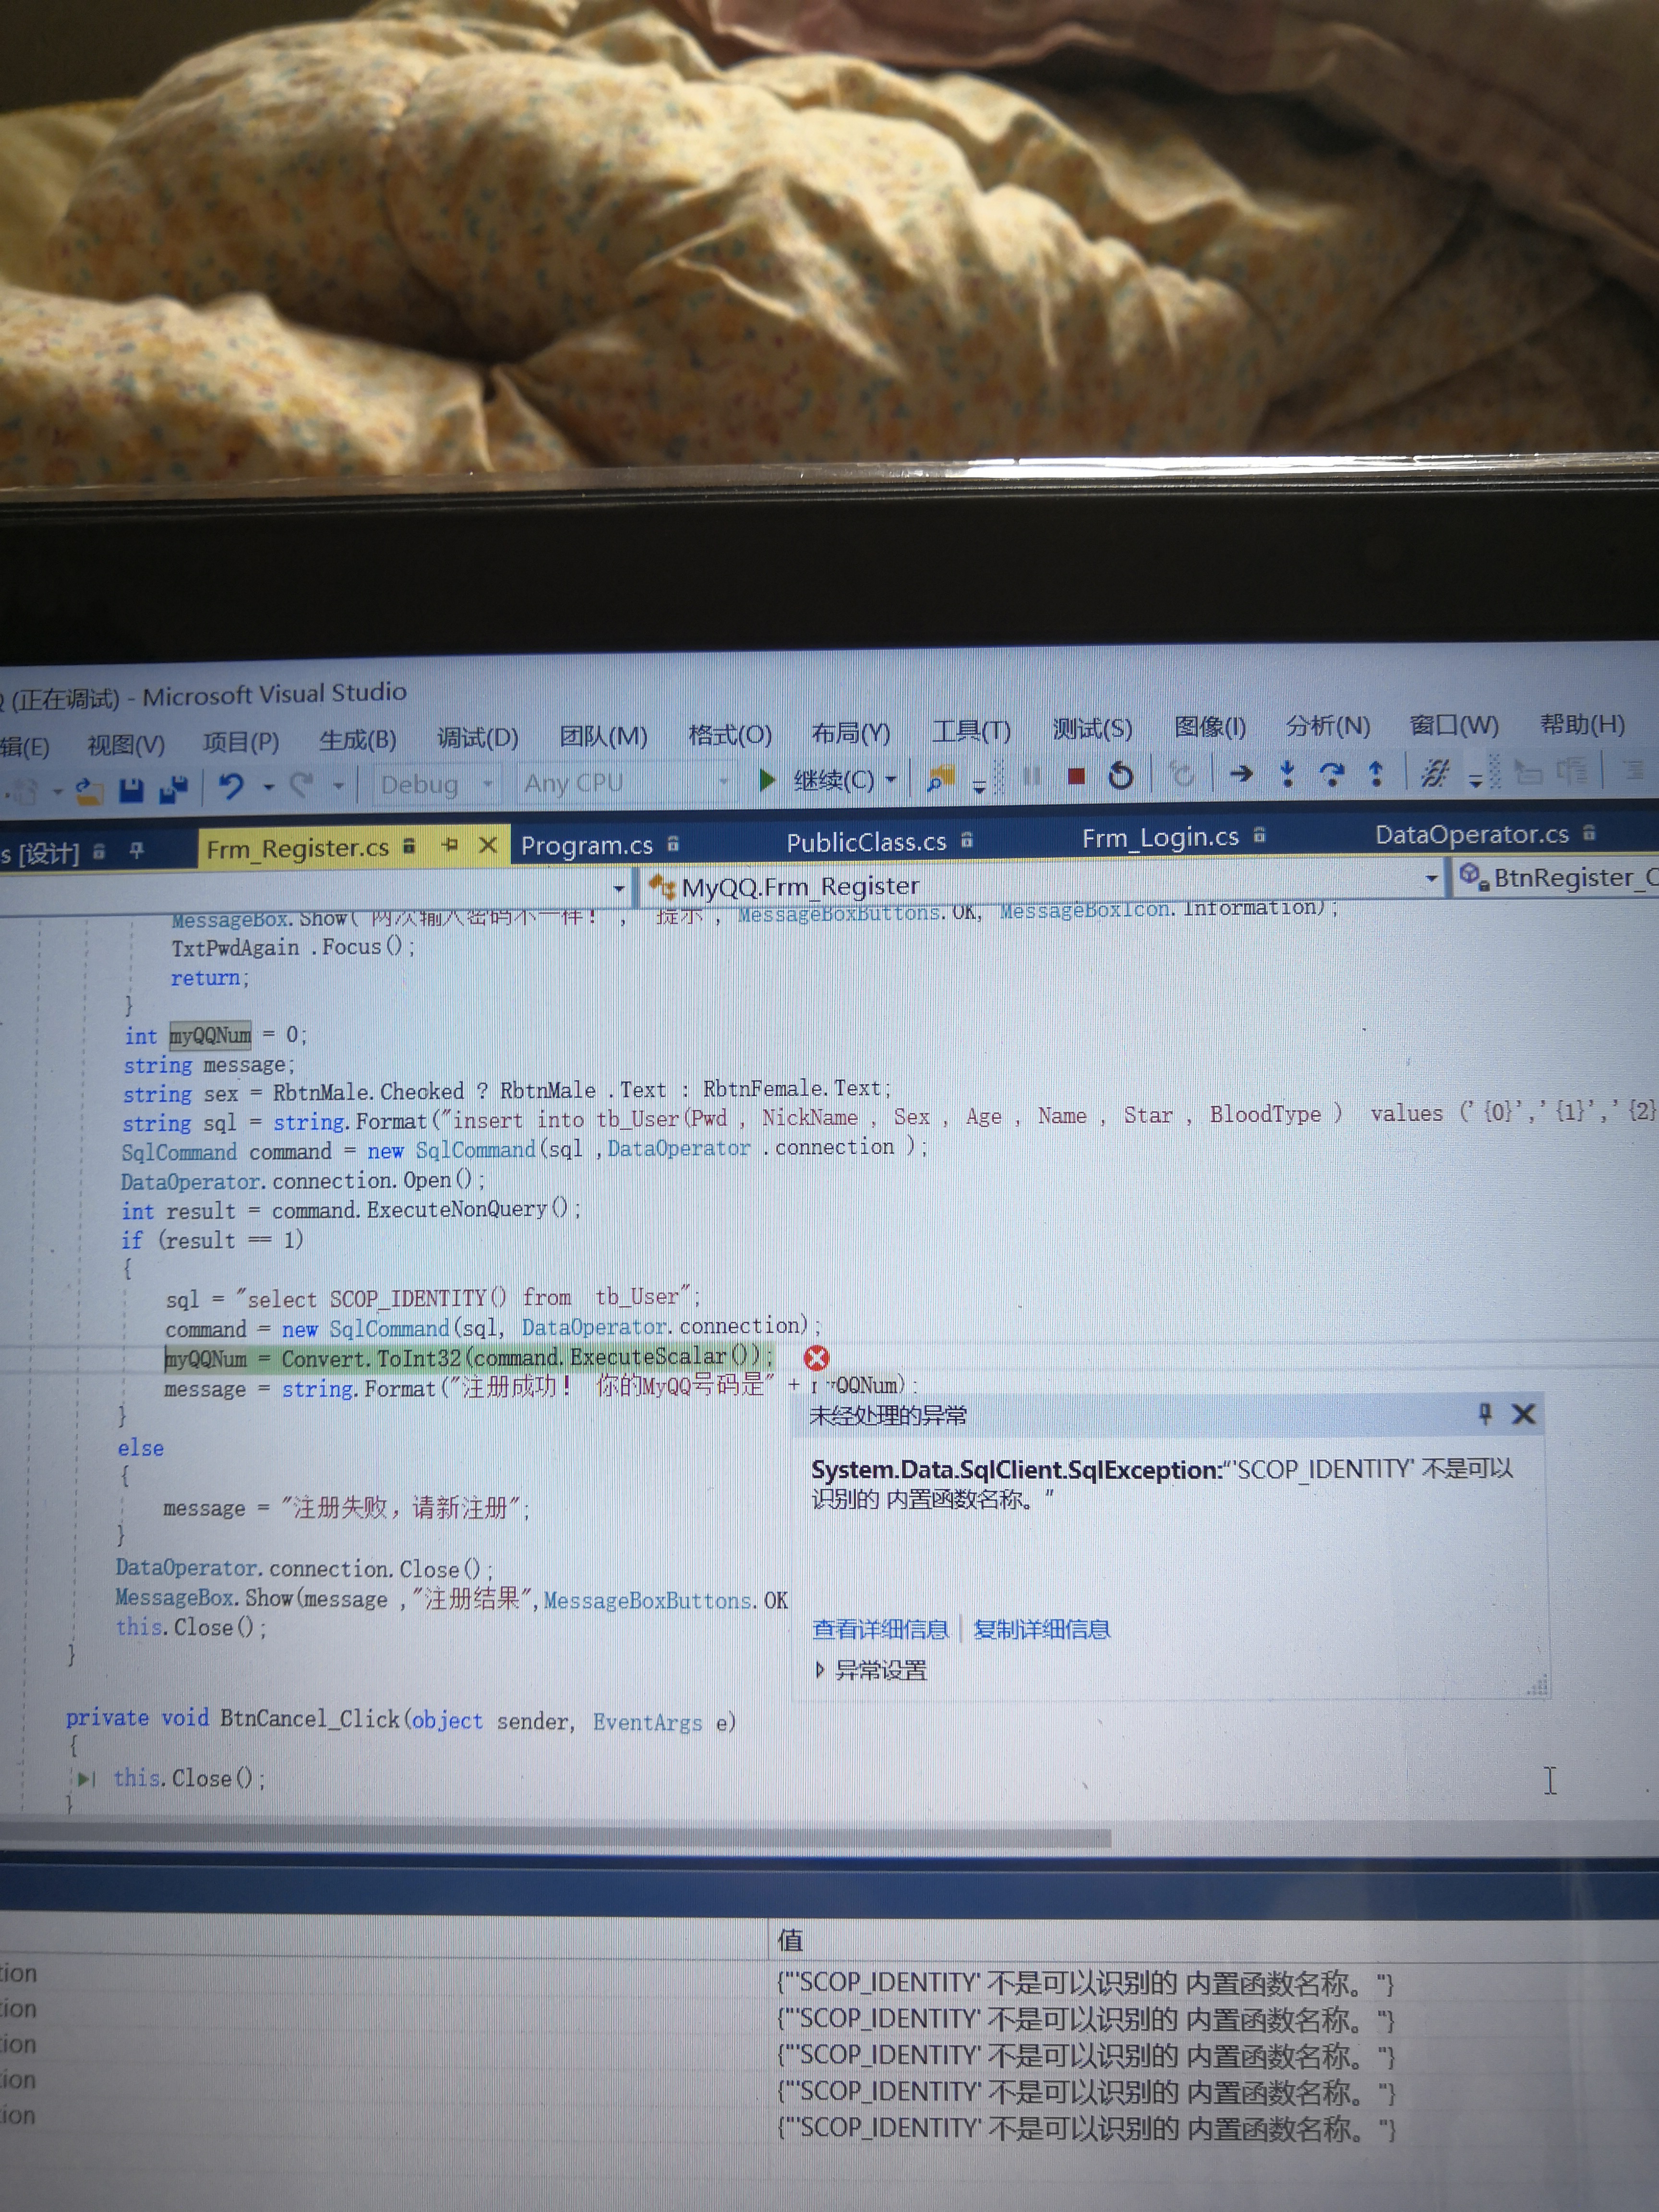This screenshot has width=1659, height=2212.
Task: Open the Debug configuration dropdown
Action: (488, 784)
